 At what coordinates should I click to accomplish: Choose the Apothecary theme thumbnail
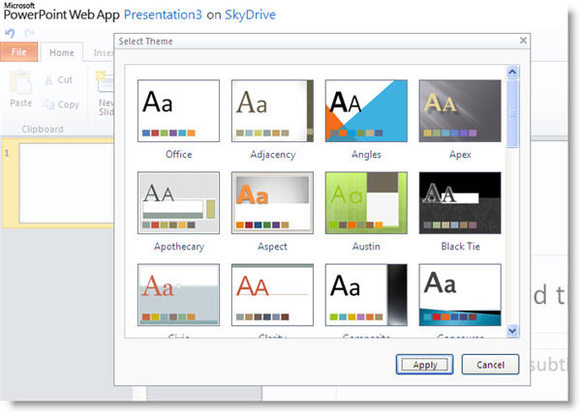tap(178, 202)
